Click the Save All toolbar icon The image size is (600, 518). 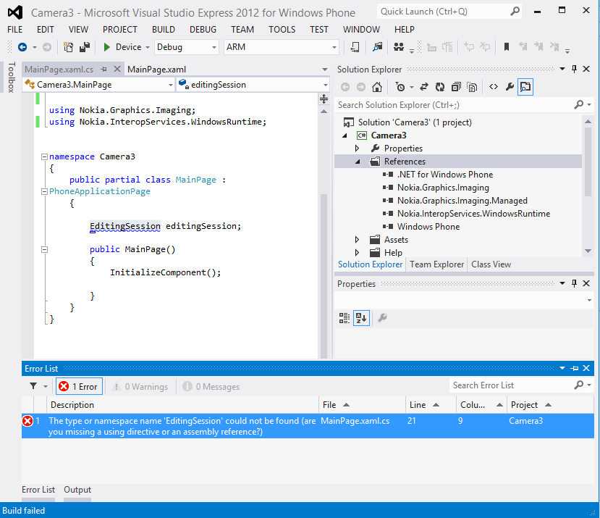85,47
